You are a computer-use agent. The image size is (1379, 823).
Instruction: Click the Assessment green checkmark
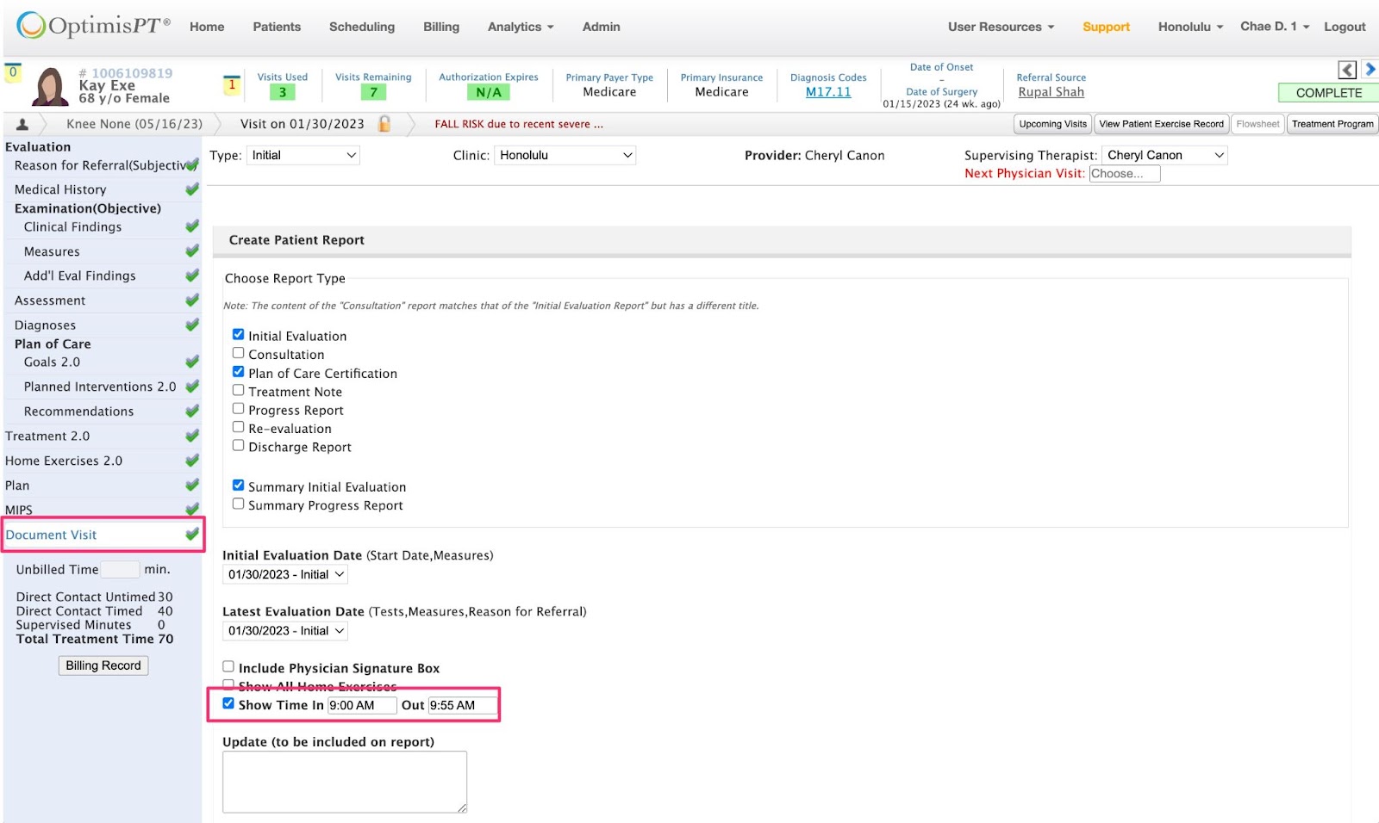point(192,300)
